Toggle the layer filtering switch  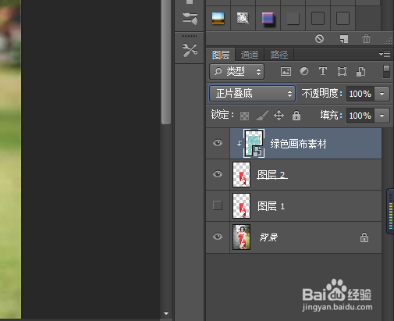coord(386,72)
